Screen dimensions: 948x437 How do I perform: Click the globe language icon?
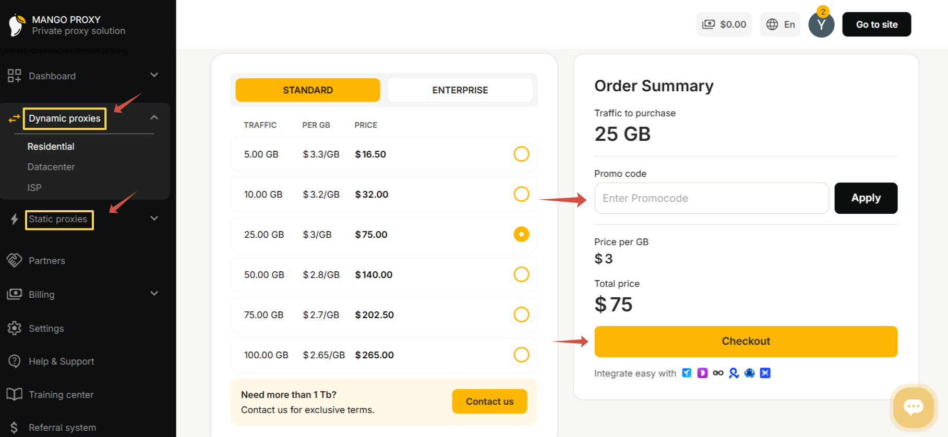click(772, 25)
